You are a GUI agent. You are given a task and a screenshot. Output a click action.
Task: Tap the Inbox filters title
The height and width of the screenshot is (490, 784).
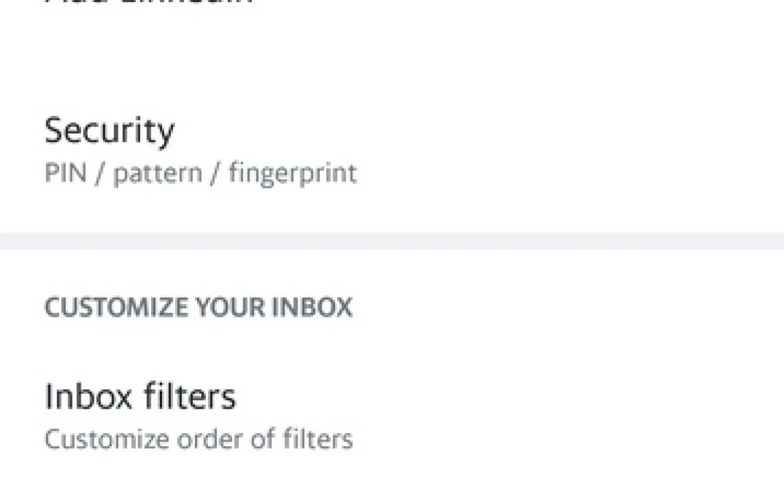[140, 396]
